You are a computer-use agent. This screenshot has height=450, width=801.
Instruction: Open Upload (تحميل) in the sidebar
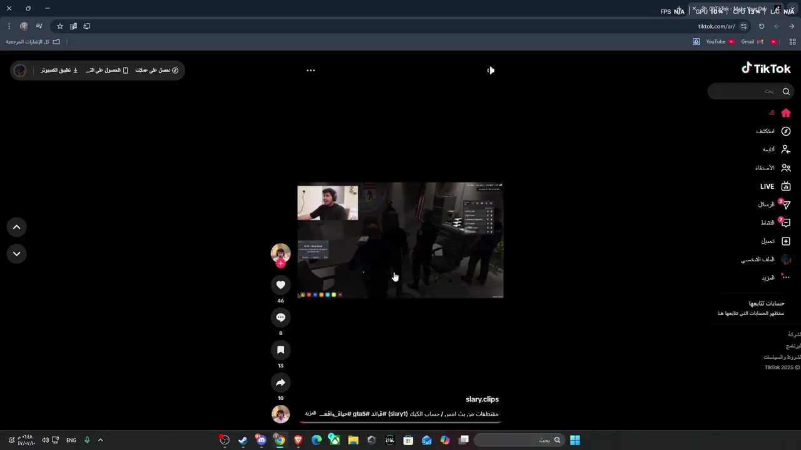tap(776, 241)
